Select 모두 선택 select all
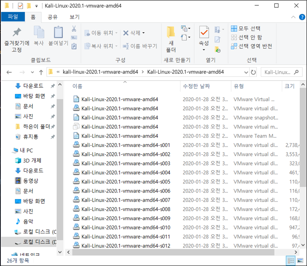The image size is (307, 266). coord(246,28)
